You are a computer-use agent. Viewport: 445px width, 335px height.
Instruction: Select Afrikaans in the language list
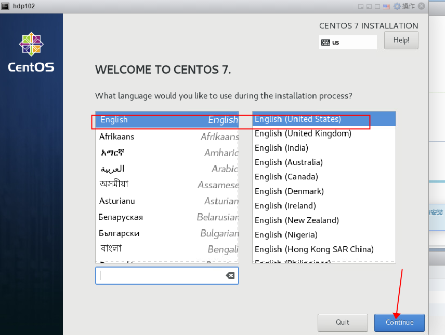coord(167,136)
